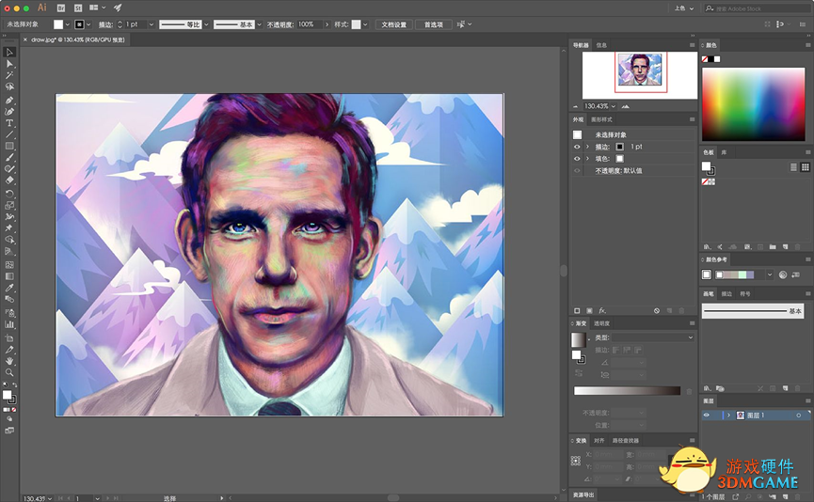Click the gradient slider bar
Screen dimensions: 814x502
pyautogui.click(x=627, y=391)
